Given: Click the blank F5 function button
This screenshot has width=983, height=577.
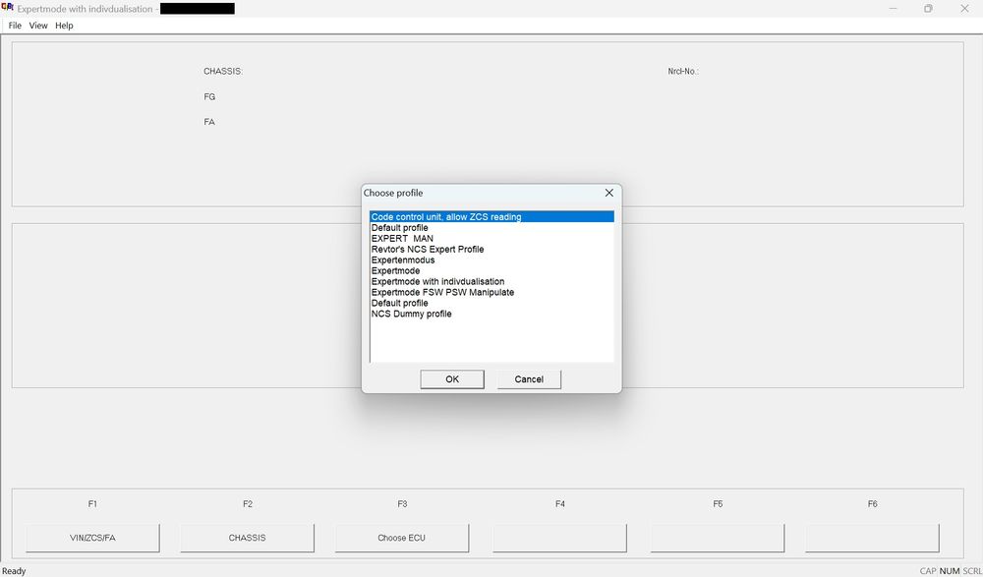Looking at the screenshot, I should tap(718, 538).
